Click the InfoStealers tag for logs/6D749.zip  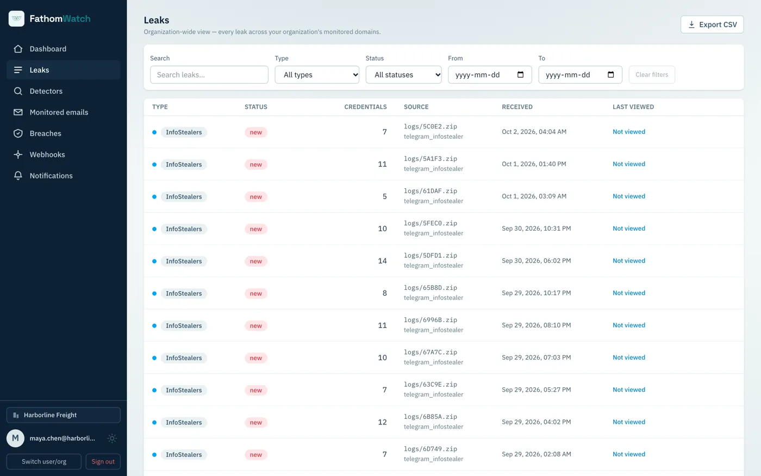pyautogui.click(x=184, y=455)
